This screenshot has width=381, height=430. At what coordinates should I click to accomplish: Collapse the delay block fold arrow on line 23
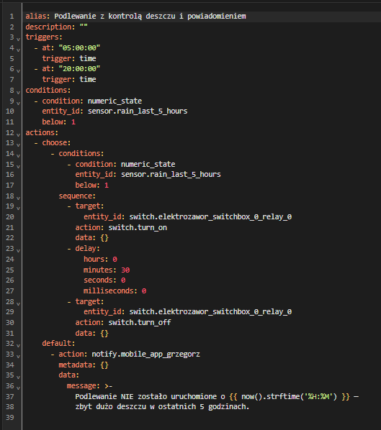click(x=18, y=250)
